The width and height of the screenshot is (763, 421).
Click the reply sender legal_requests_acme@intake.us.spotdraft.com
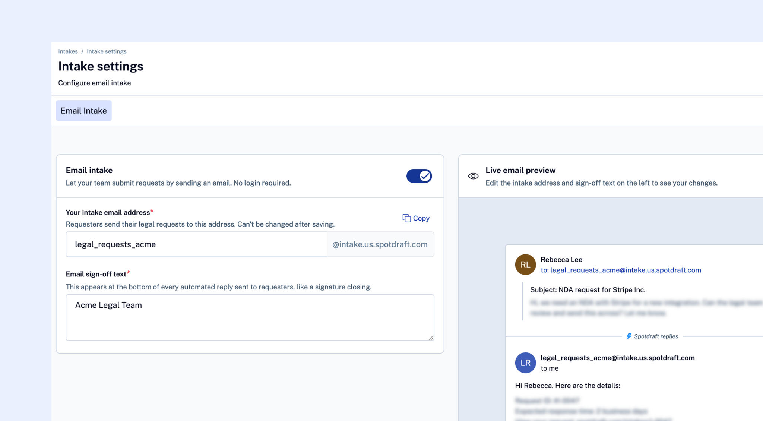617,358
